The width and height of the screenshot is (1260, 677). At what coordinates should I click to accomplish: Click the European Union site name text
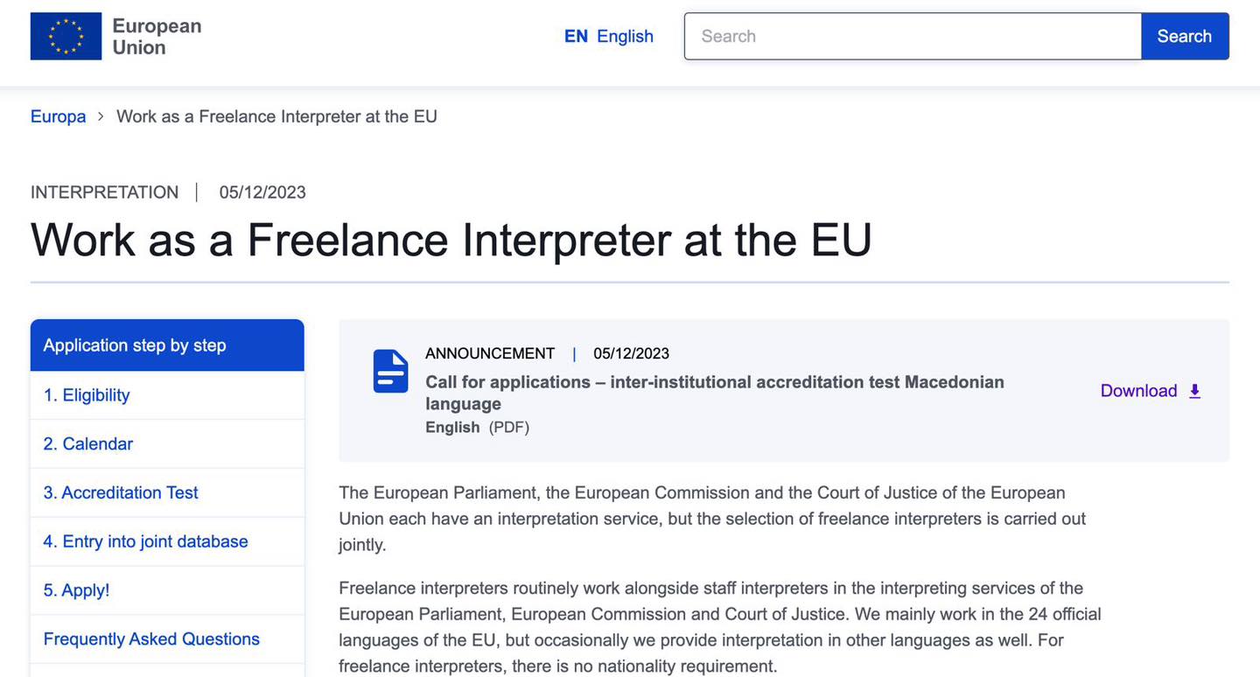coord(157,37)
